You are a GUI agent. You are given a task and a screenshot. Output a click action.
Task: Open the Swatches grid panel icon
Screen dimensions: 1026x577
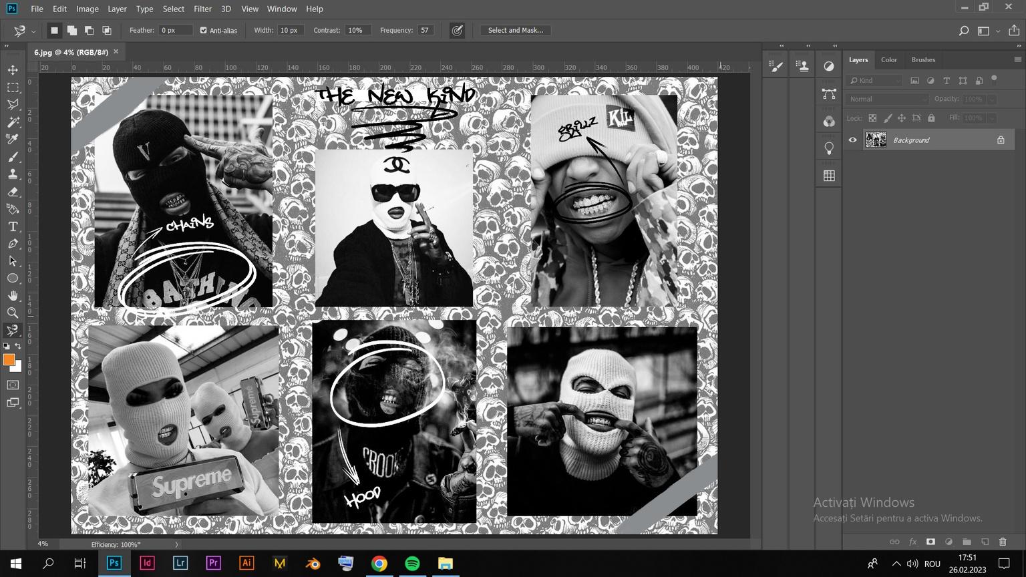pos(829,176)
